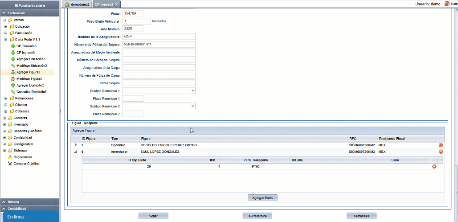The image size is (458, 222).
Task: Click the Agregar Ubicación3 green plus icon
Action: [x=13, y=59]
